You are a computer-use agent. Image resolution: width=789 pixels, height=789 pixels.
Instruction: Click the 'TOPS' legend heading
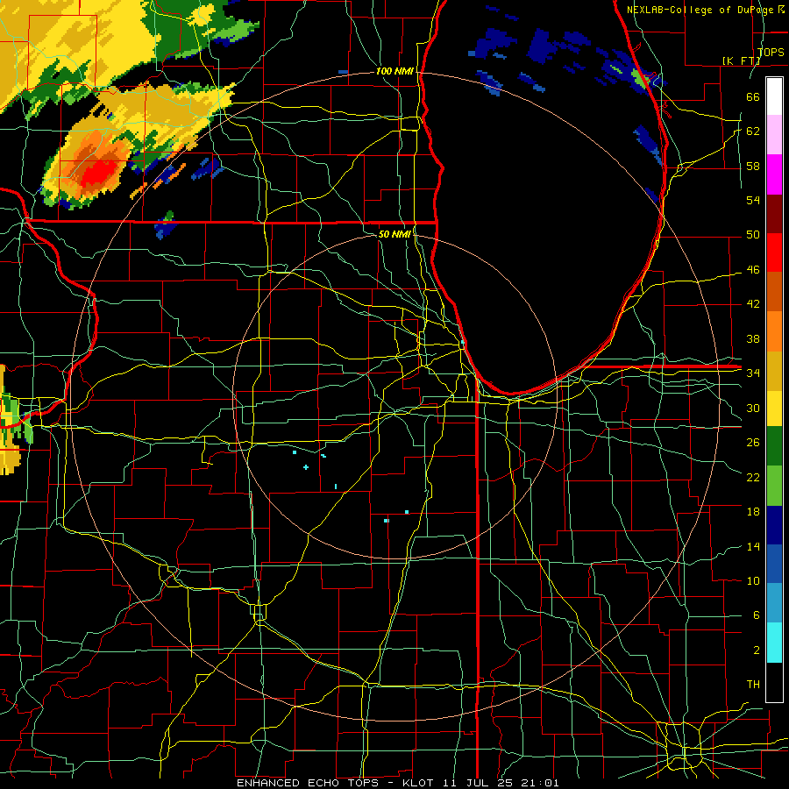[771, 53]
